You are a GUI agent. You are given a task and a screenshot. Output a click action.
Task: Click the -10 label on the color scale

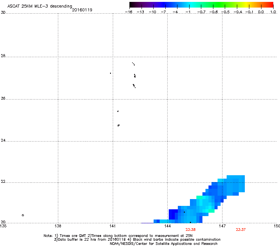[x=152, y=12]
